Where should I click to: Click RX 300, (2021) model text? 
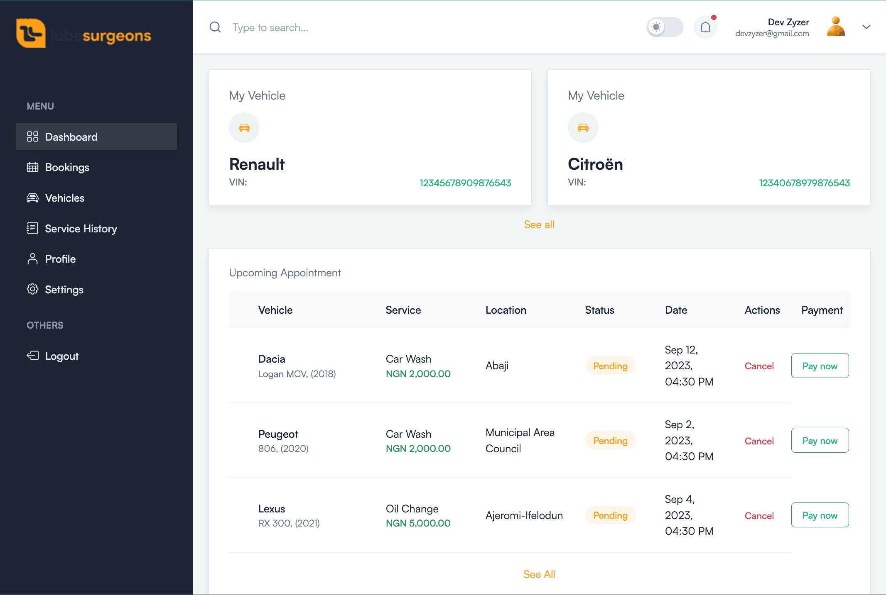pos(289,523)
